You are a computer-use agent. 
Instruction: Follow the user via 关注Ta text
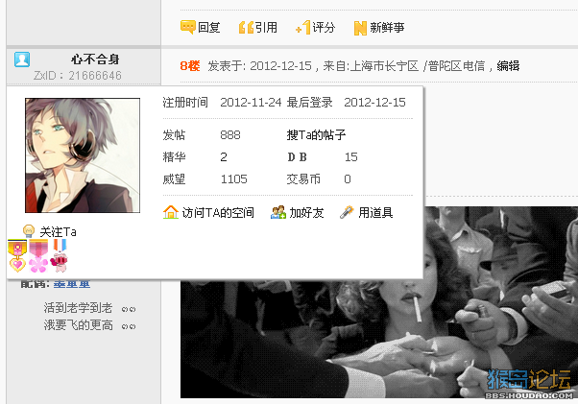tap(58, 231)
